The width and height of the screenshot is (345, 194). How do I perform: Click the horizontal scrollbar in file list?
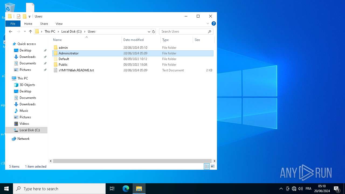point(132,161)
